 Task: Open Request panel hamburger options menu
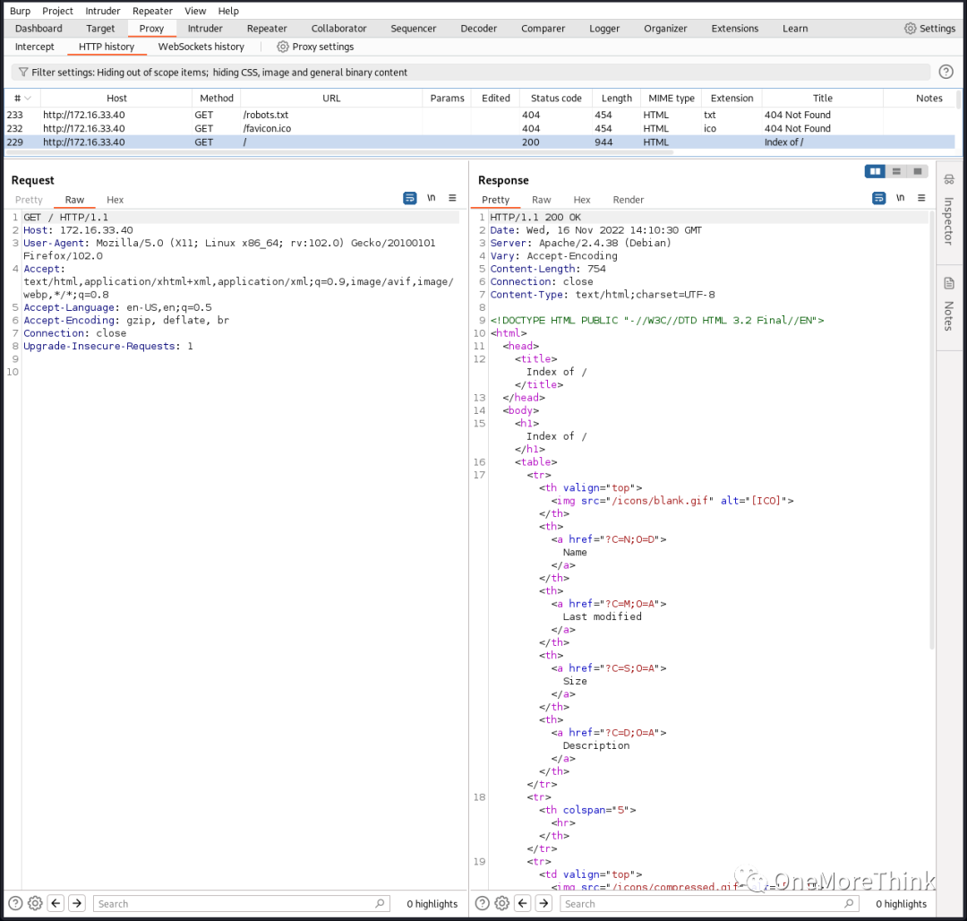click(x=452, y=198)
